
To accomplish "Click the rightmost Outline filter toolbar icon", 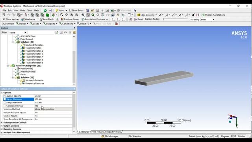I will (x=74, y=32).
